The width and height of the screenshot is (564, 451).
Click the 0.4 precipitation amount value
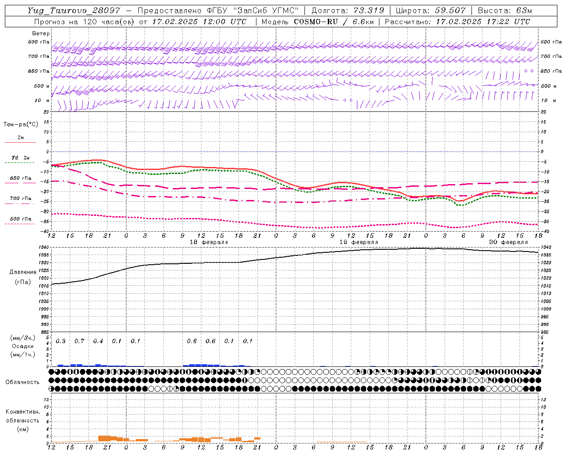click(98, 341)
